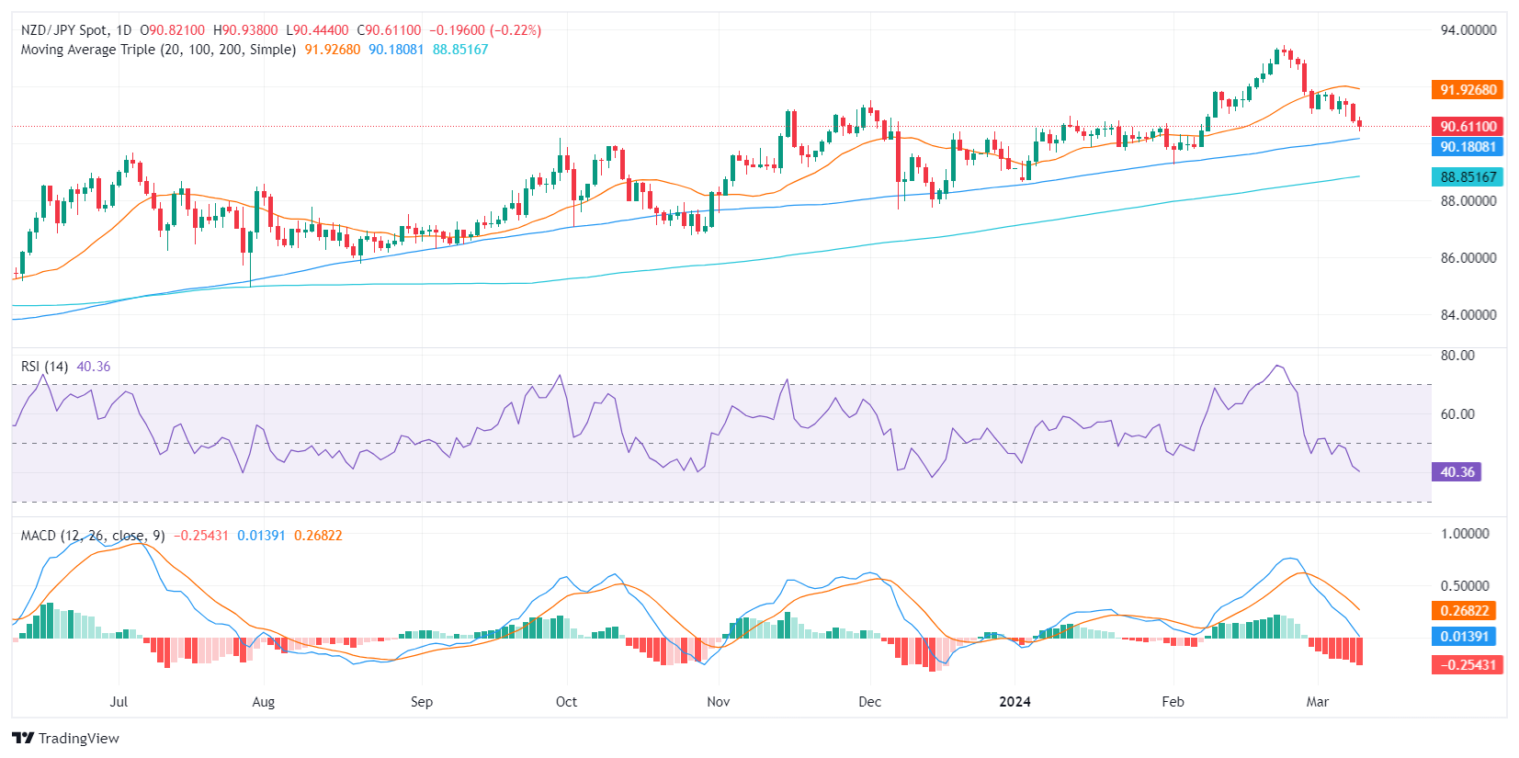Click the Jul label on time axis
The height and width of the screenshot is (758, 1519).
119,702
